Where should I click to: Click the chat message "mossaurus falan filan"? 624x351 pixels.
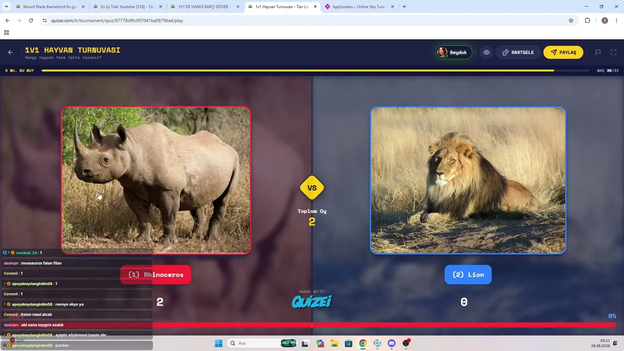[x=41, y=263]
